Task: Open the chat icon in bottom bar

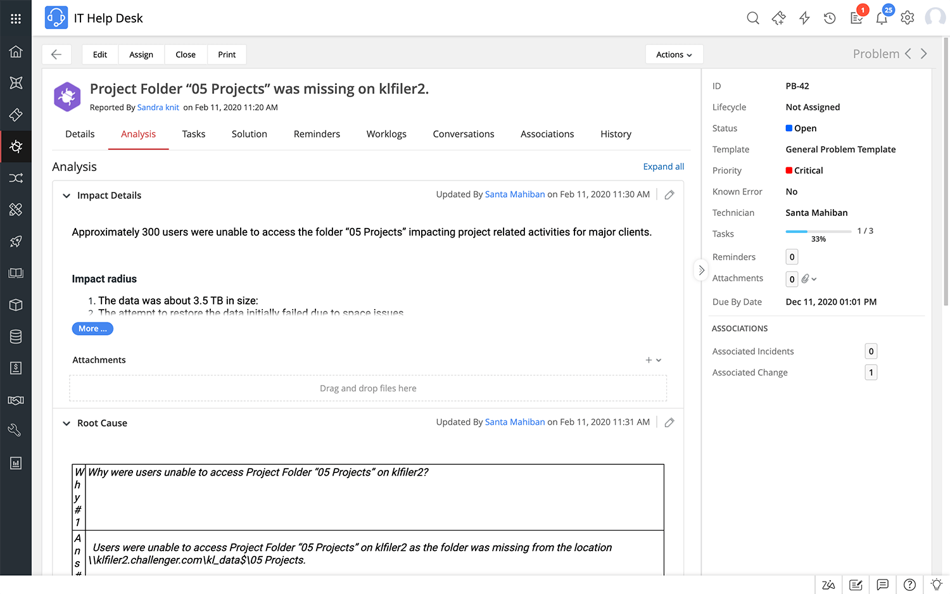Action: click(883, 585)
